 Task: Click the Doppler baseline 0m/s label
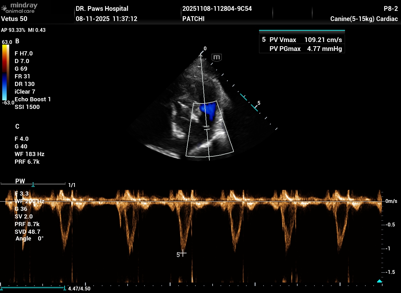point(391,201)
